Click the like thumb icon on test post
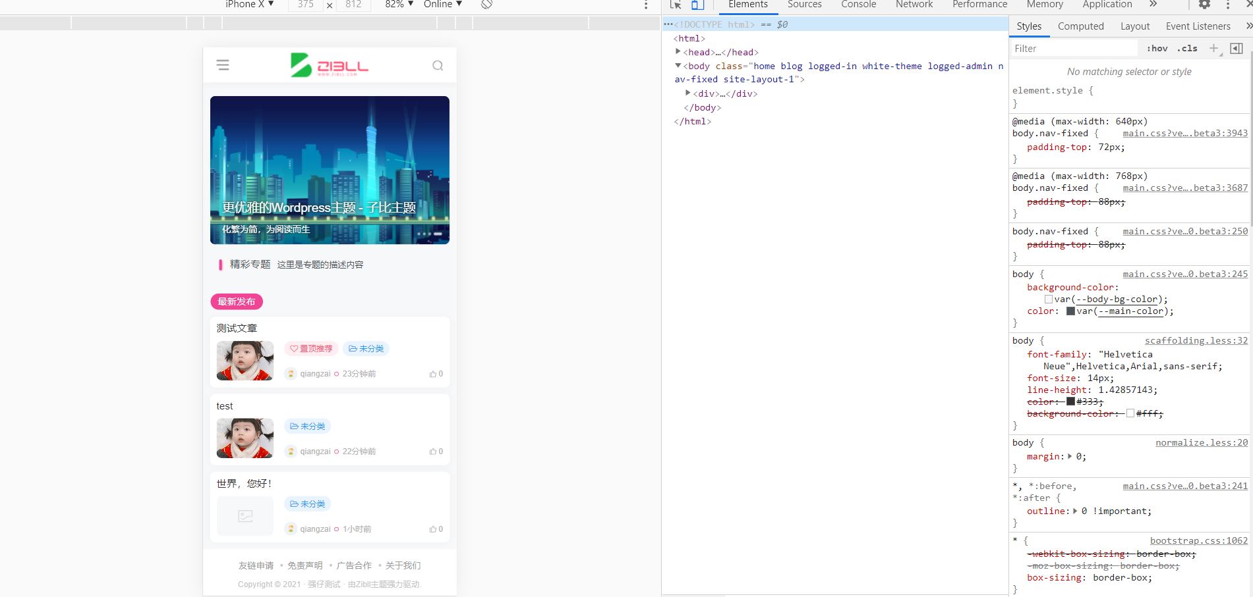This screenshot has height=597, width=1253. pos(433,452)
